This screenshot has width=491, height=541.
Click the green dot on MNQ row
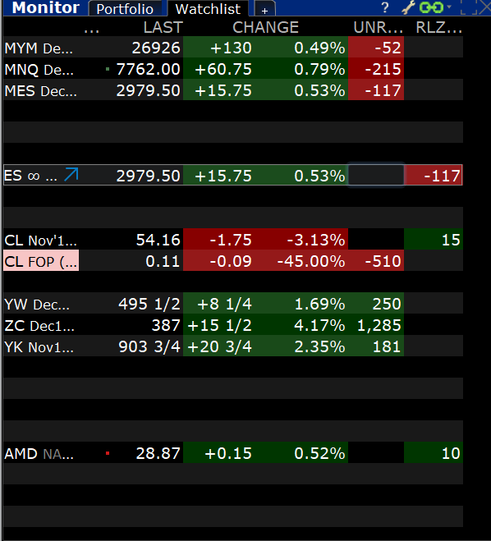(x=108, y=69)
